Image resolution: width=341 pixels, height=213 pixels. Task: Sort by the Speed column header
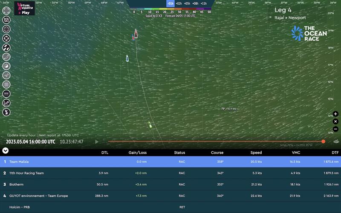pos(256,153)
